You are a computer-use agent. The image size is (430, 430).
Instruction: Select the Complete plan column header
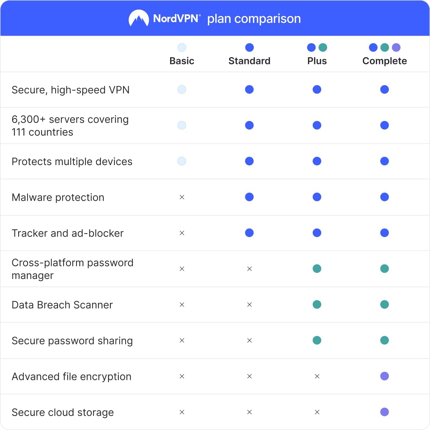384,61
